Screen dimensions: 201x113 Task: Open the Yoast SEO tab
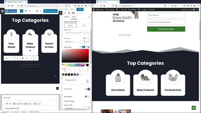click(x=9, y=104)
